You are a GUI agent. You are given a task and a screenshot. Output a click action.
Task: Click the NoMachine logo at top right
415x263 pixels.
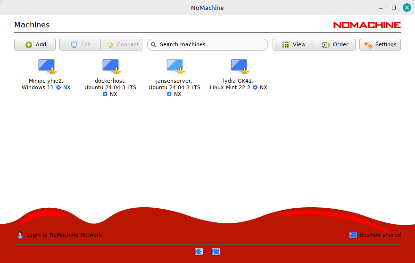367,25
